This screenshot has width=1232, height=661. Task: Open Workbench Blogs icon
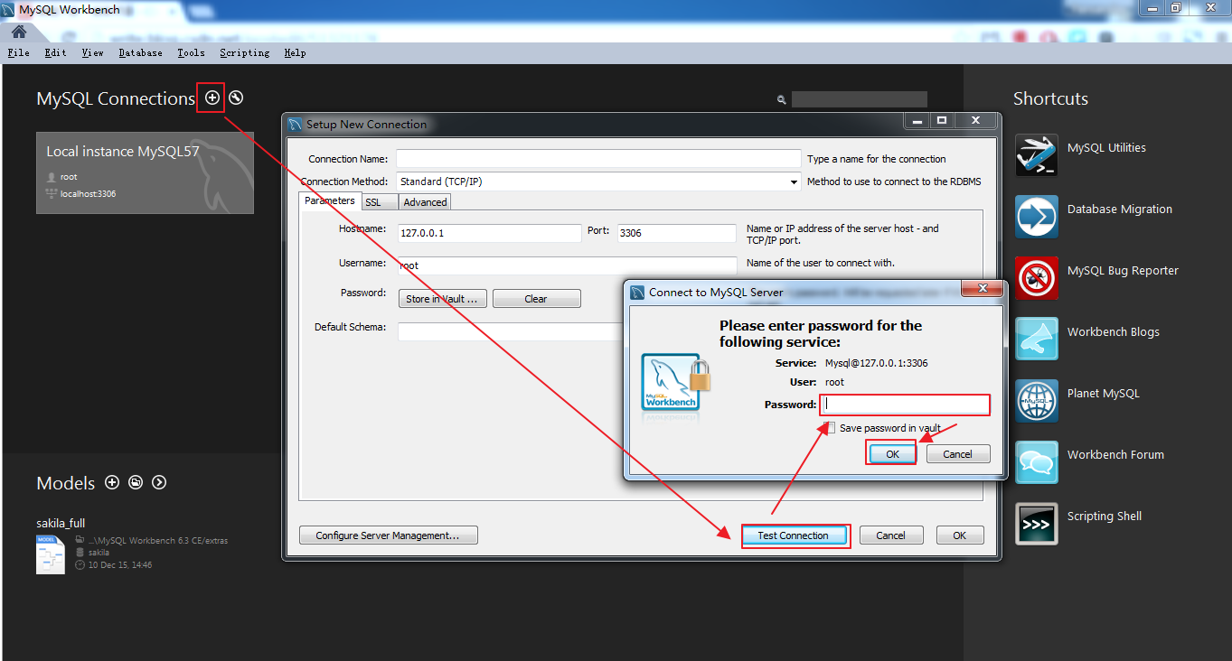(x=1036, y=339)
